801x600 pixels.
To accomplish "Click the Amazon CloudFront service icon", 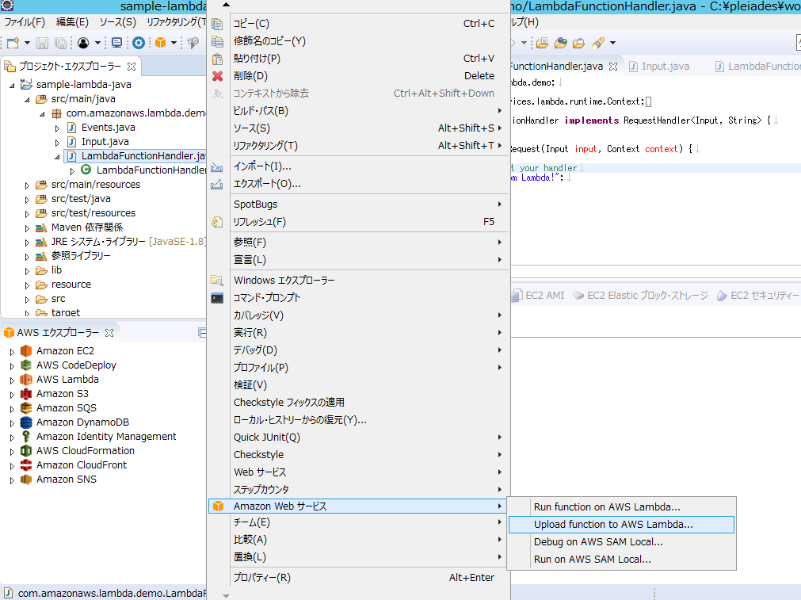I will [x=26, y=465].
